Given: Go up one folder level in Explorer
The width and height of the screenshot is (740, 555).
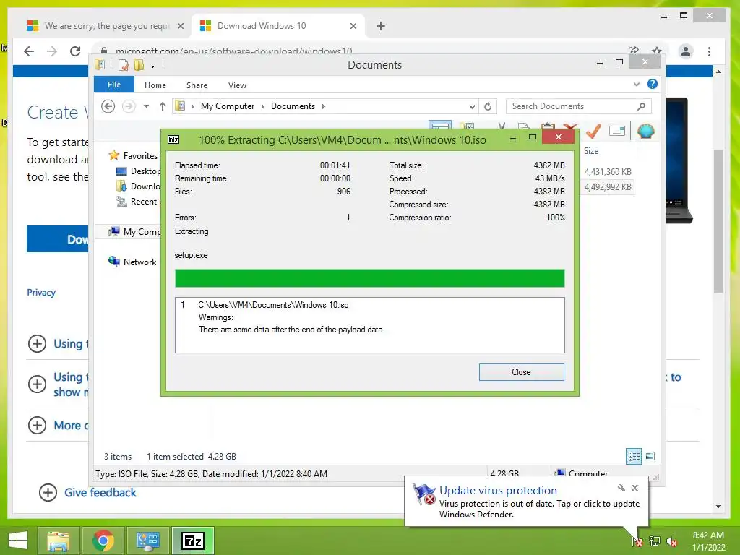Looking at the screenshot, I should (163, 106).
